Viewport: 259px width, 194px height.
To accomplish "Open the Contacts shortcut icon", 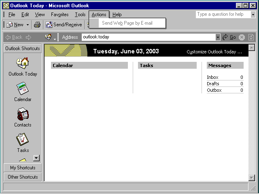I will [x=23, y=114].
